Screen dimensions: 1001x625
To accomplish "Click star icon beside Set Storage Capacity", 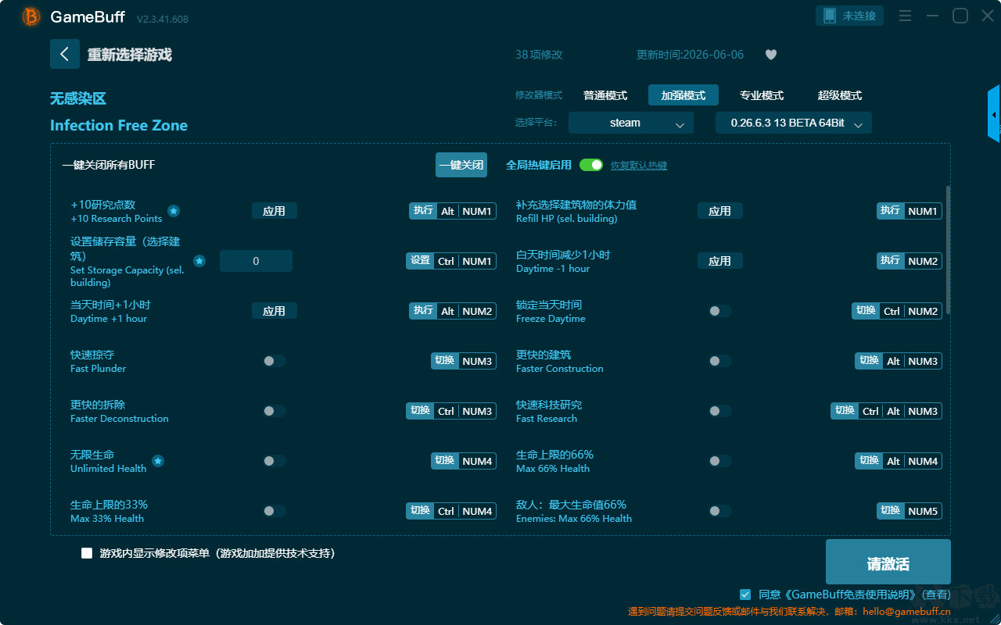I will tap(199, 261).
